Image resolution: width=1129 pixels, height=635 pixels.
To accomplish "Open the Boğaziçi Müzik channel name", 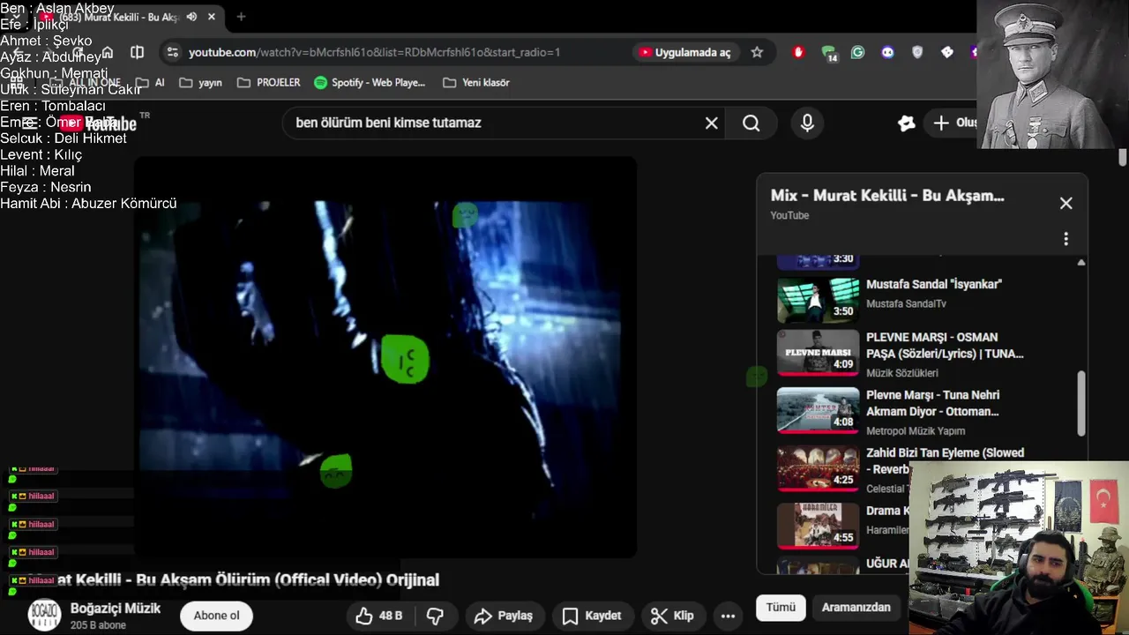I will click(116, 609).
